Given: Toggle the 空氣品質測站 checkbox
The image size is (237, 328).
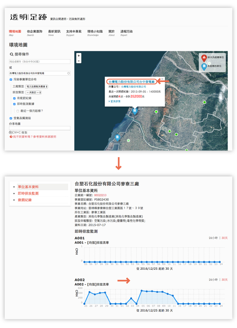Looking at the screenshot, I should click(x=11, y=118).
